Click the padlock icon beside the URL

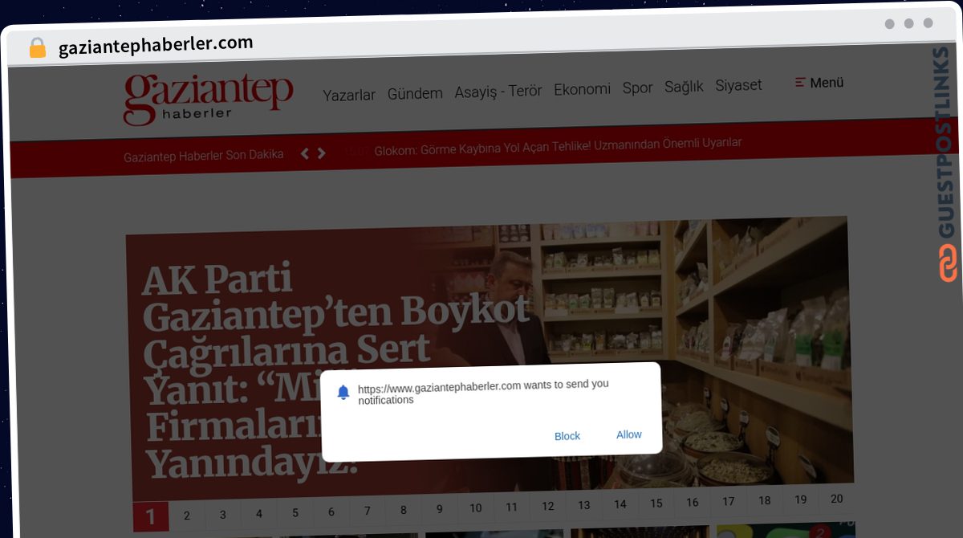pyautogui.click(x=37, y=48)
